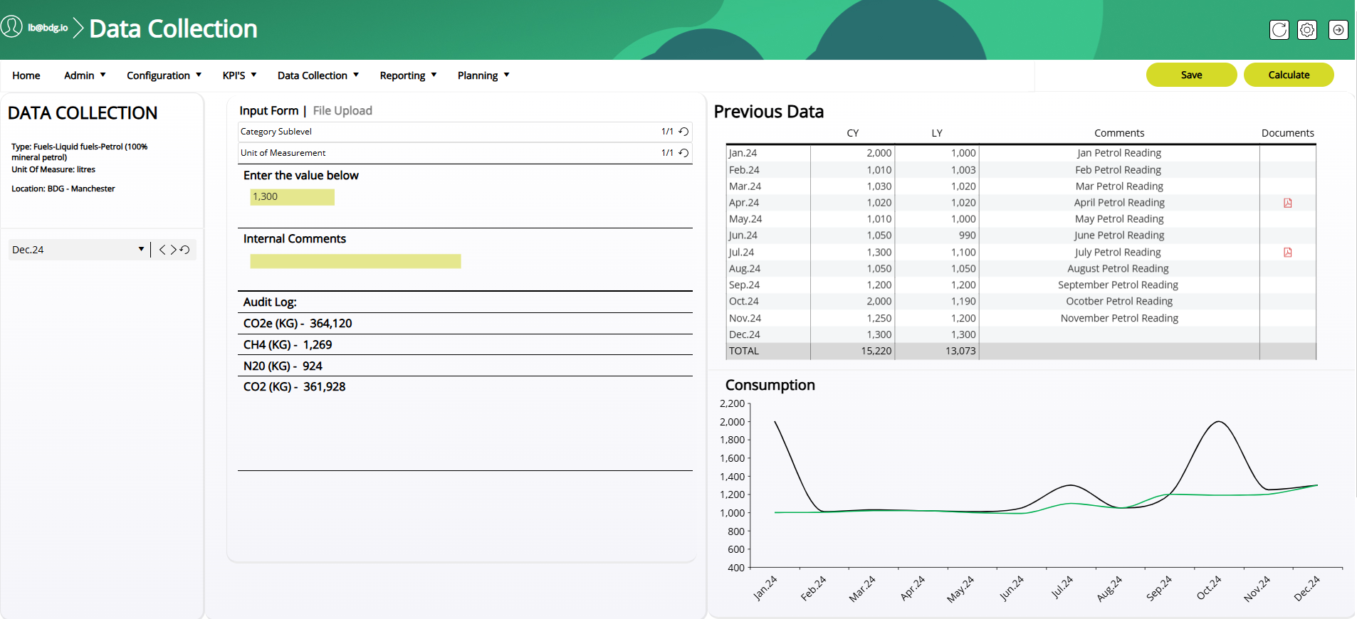Click the value input field showing 1,300
The height and width of the screenshot is (619, 1357).
click(x=292, y=197)
